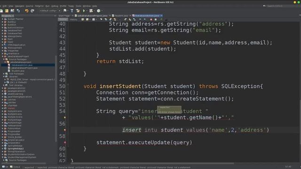Image resolution: width=301 pixels, height=169 pixels.
Task: Click the statement.executeUpdate(query) code line
Action: pyautogui.click(x=144, y=142)
